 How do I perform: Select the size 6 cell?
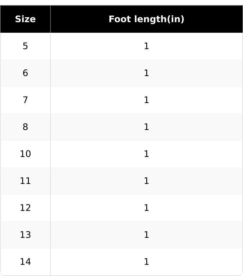pyautogui.click(x=25, y=73)
